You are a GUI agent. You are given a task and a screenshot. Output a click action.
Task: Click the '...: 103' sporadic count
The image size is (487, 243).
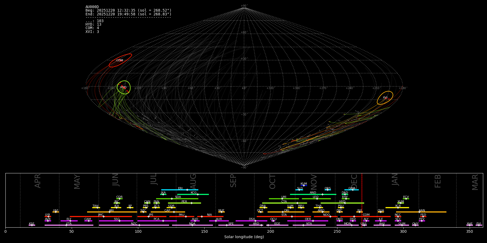click(x=94, y=21)
